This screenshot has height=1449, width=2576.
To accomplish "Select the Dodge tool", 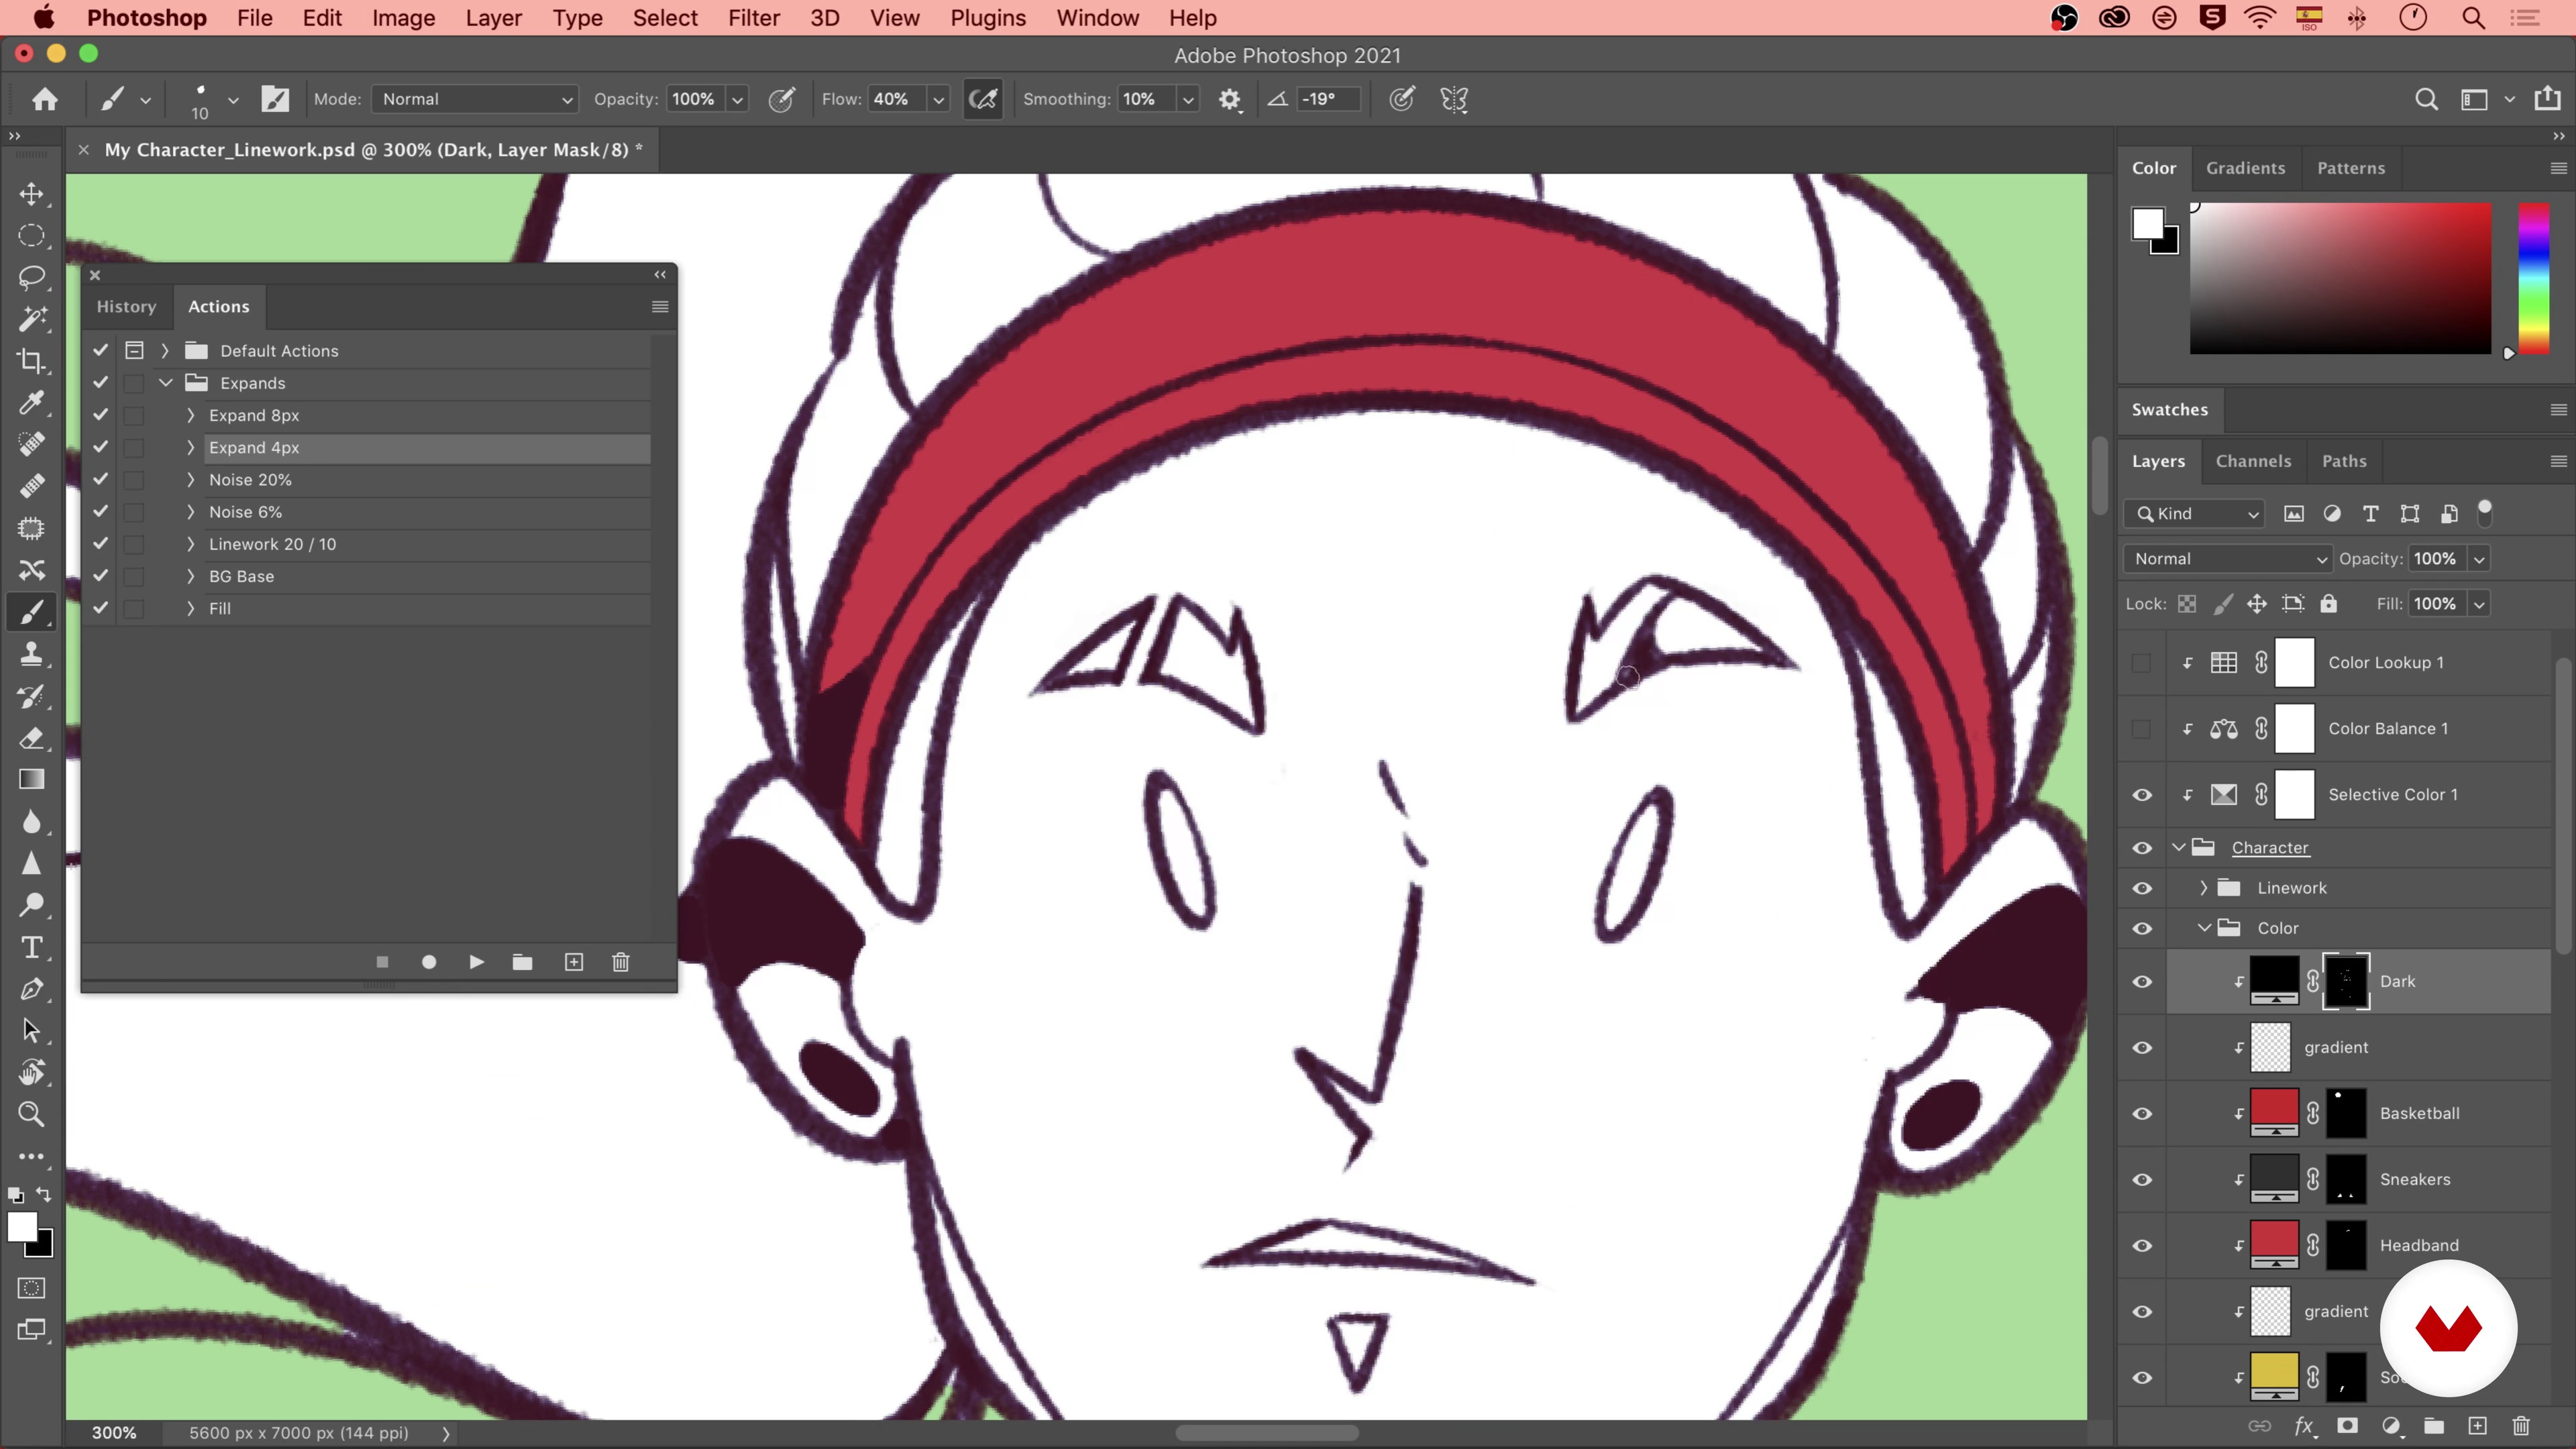I will [31, 905].
